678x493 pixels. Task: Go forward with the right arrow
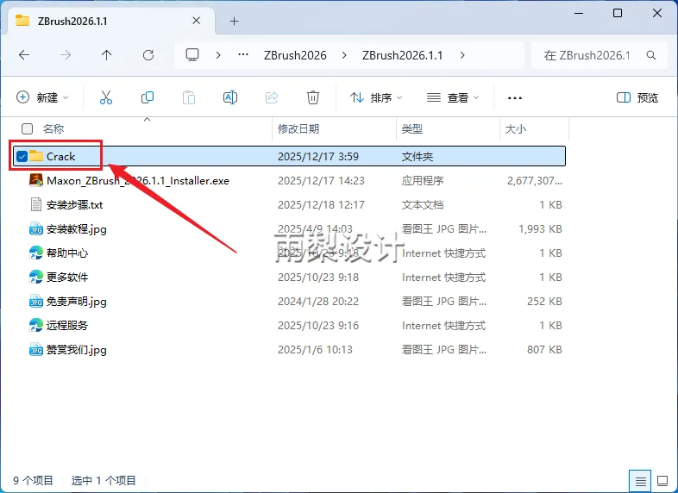66,55
